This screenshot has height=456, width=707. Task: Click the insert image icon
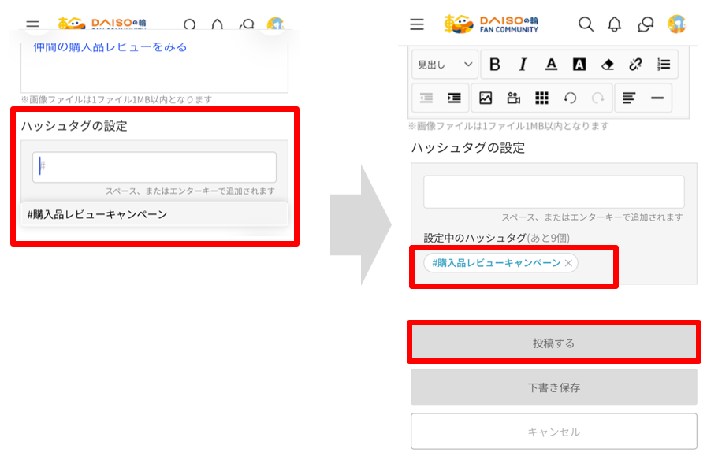(486, 98)
